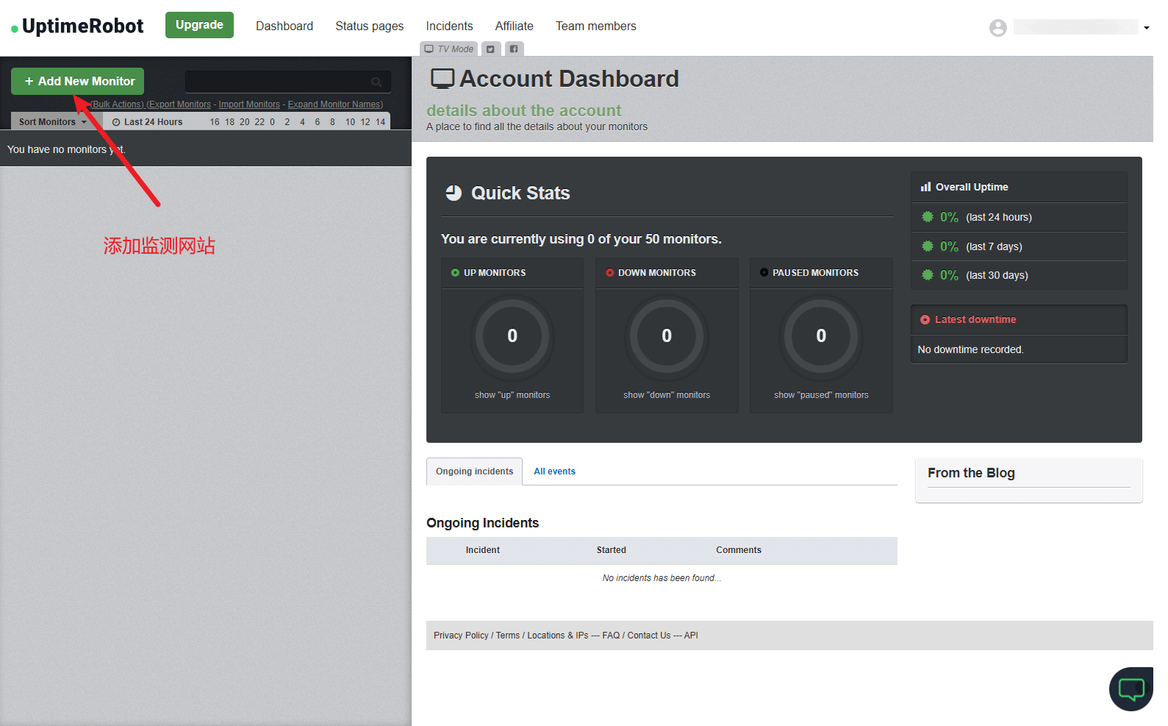Viewport: 1168px width, 726px height.
Task: Click the Add New Monitor button
Action: tap(78, 82)
